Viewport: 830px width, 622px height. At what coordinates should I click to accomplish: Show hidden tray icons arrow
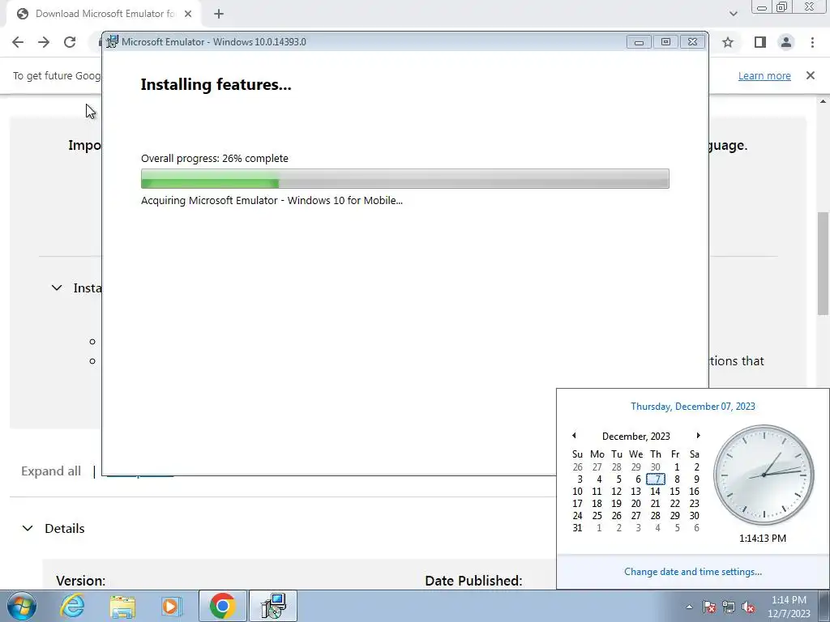[x=689, y=607]
